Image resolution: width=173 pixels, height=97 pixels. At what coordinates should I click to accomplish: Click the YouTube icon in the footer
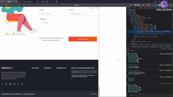10,84
